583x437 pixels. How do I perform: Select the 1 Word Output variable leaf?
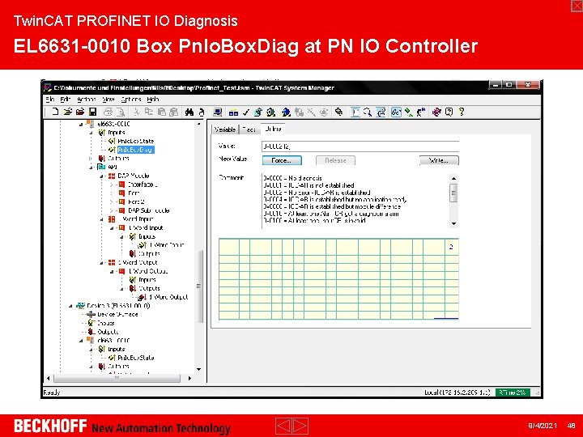168,297
